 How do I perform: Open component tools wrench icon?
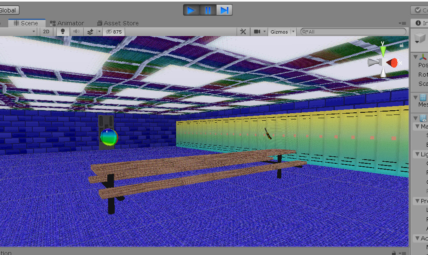(x=243, y=32)
